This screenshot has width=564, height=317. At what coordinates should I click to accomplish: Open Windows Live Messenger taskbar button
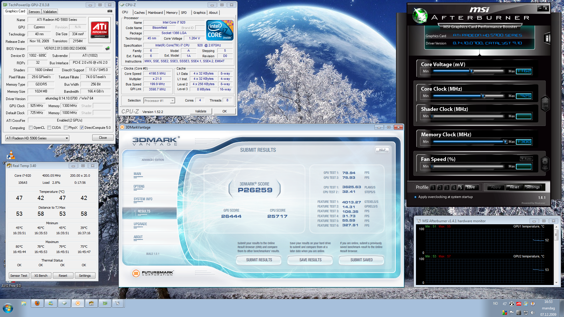[51, 303]
